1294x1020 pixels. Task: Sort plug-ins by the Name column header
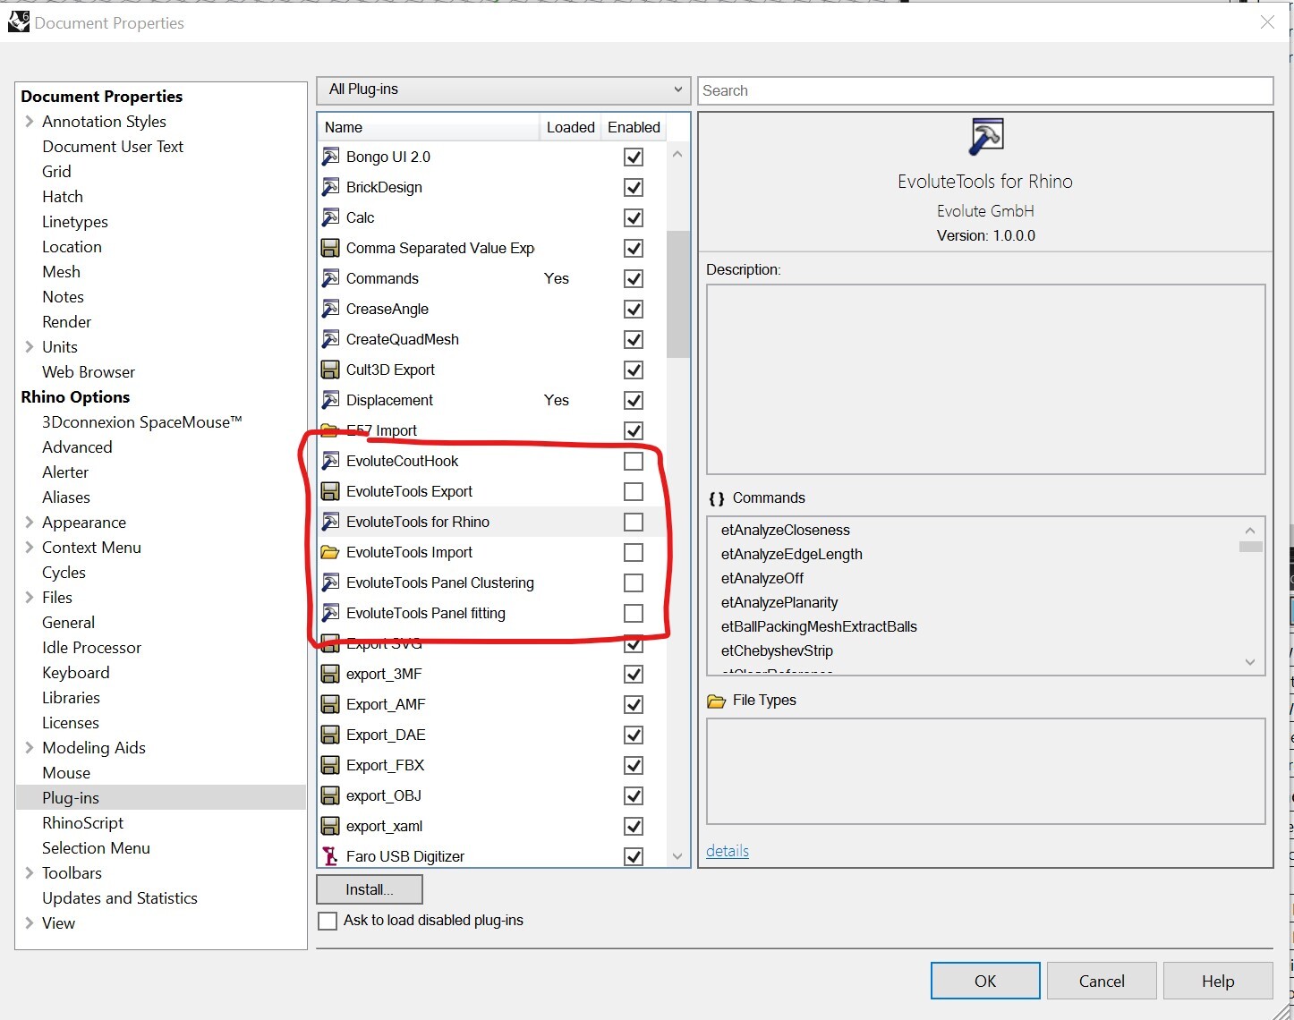(x=429, y=127)
